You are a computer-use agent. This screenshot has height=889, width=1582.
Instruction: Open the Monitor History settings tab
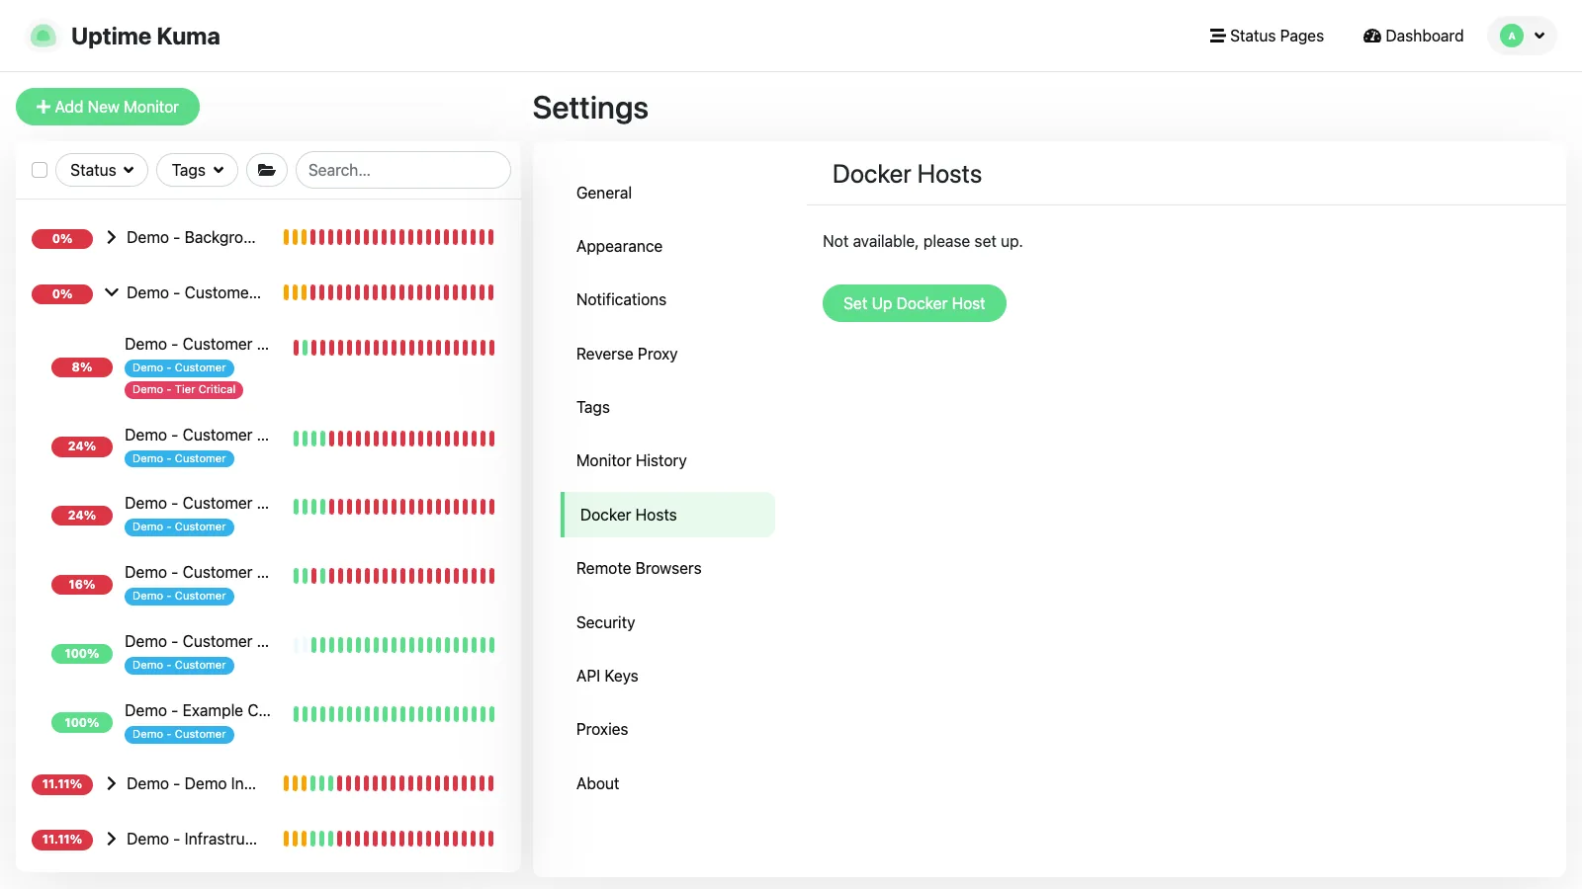click(x=667, y=460)
